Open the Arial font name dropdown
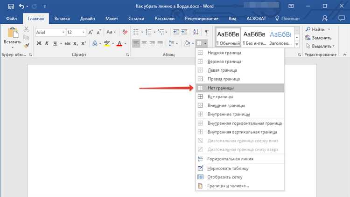This screenshot has height=197, width=350. (x=62, y=32)
